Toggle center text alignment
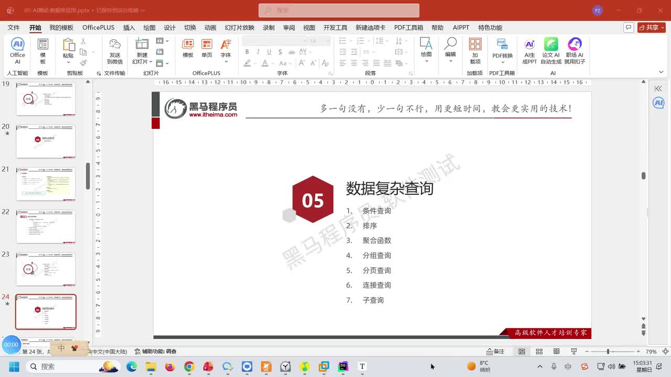This screenshot has width=671, height=377. click(x=354, y=63)
